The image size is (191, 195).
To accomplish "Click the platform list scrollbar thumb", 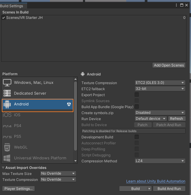I will [x=76, y=116].
